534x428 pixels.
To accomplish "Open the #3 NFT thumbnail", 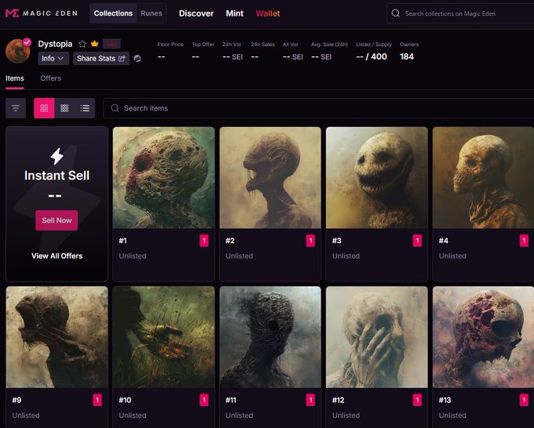I will pos(377,177).
